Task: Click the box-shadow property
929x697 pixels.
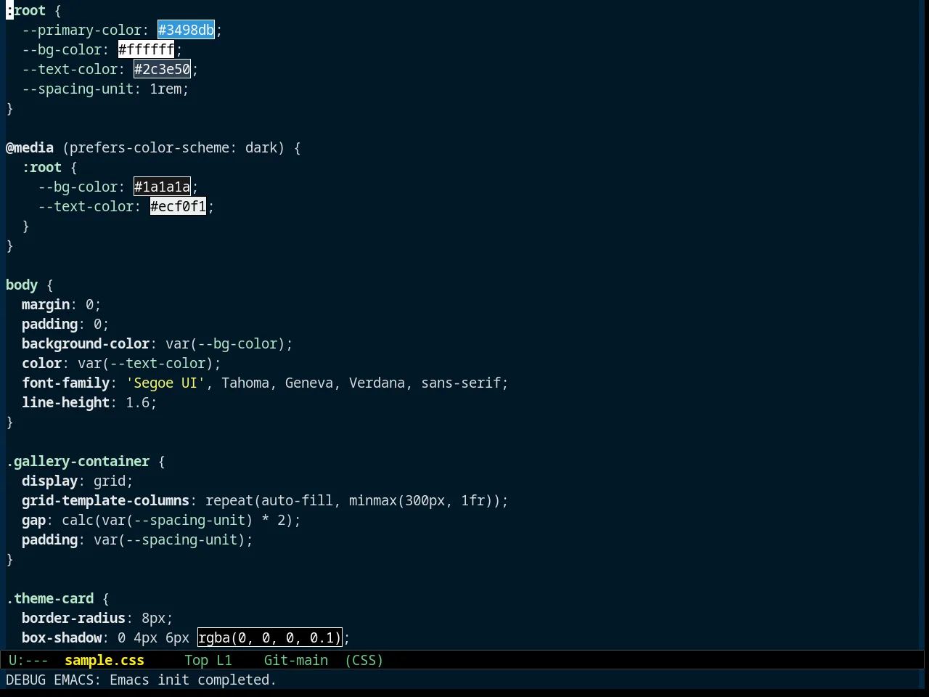Action: click(62, 637)
